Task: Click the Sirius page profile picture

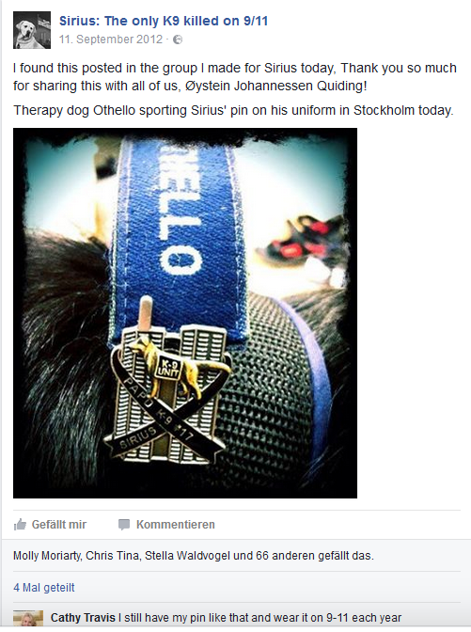Action: point(32,30)
